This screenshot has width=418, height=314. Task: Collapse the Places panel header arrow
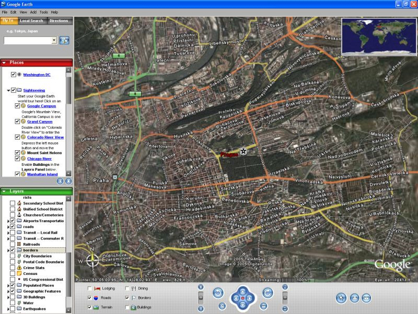click(x=4, y=63)
